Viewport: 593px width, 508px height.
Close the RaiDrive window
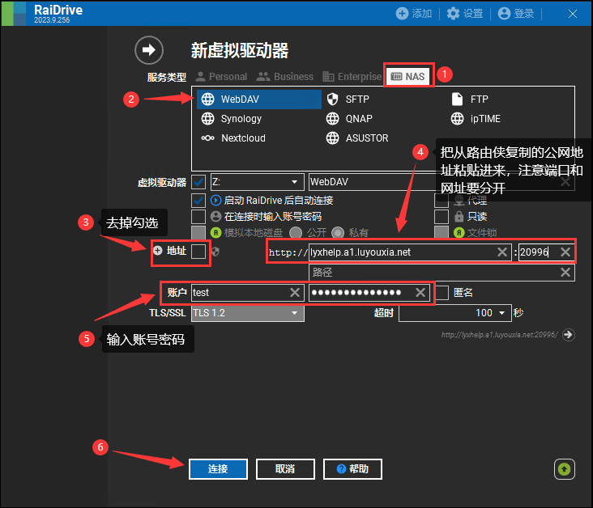coord(573,14)
